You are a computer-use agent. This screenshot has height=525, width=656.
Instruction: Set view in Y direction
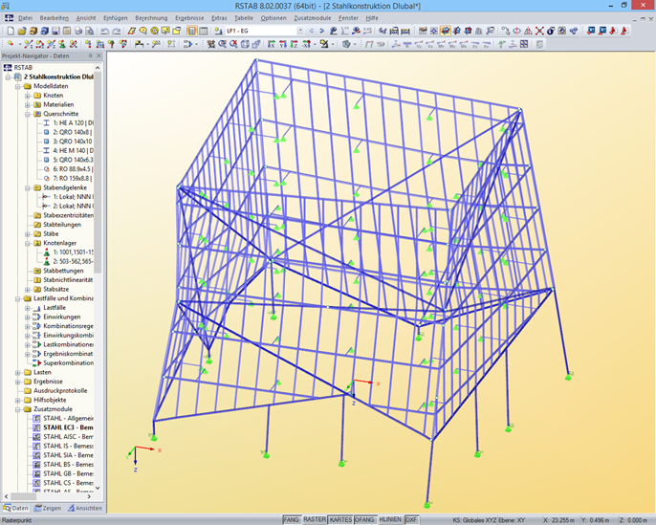(x=283, y=44)
